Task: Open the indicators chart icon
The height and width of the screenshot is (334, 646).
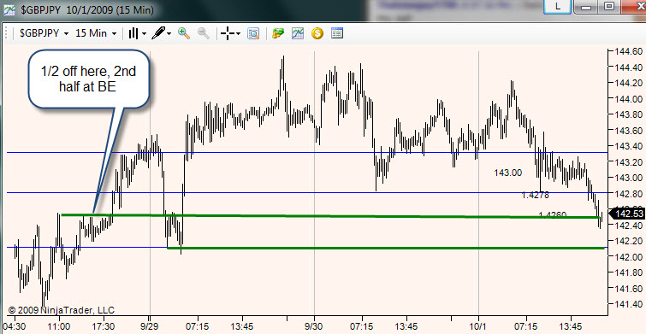Action: (x=298, y=33)
